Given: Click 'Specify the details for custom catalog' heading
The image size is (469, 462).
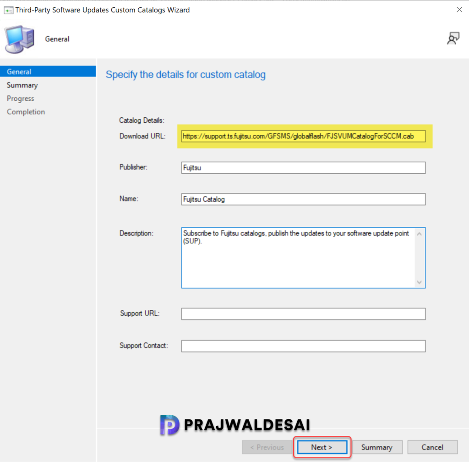Looking at the screenshot, I should click(x=186, y=75).
